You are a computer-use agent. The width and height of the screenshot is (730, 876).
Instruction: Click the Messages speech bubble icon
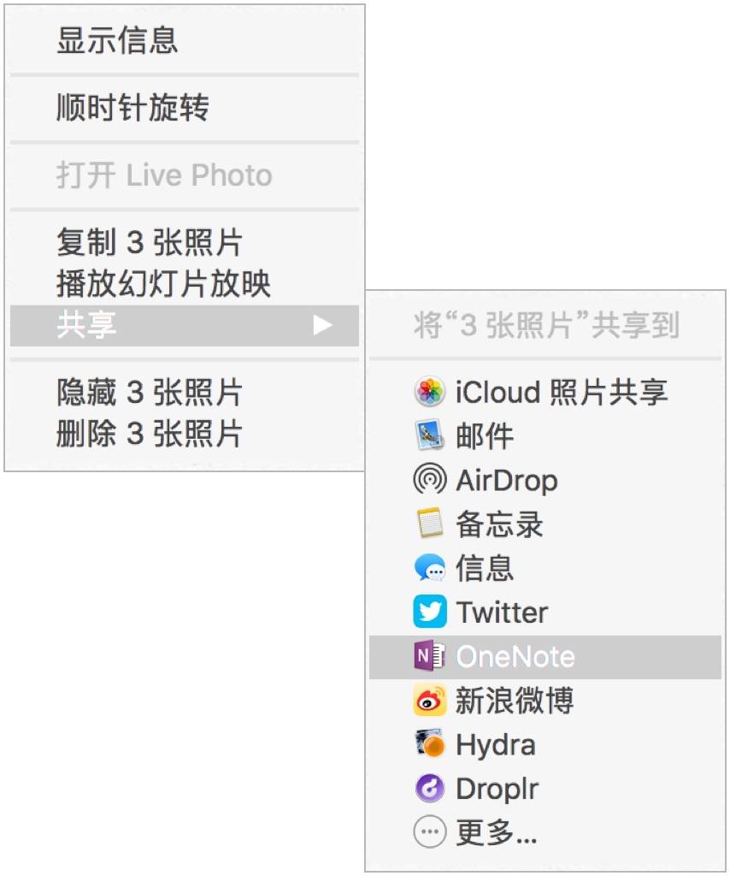pyautogui.click(x=429, y=568)
